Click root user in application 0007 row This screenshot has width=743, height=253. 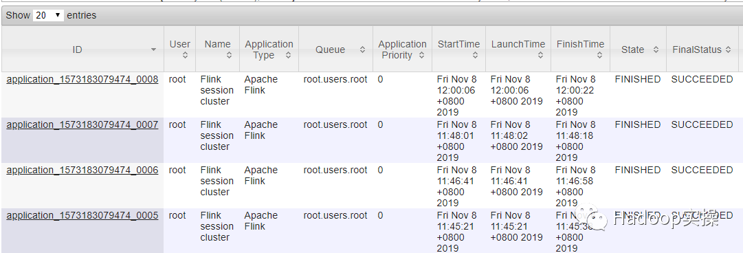[177, 124]
